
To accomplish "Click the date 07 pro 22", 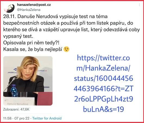I will [22, 118].
